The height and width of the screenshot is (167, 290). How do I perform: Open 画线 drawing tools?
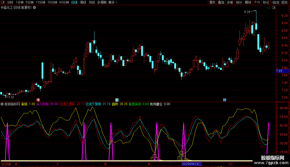pos(248,3)
